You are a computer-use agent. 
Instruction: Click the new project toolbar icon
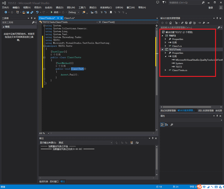click(18, 12)
